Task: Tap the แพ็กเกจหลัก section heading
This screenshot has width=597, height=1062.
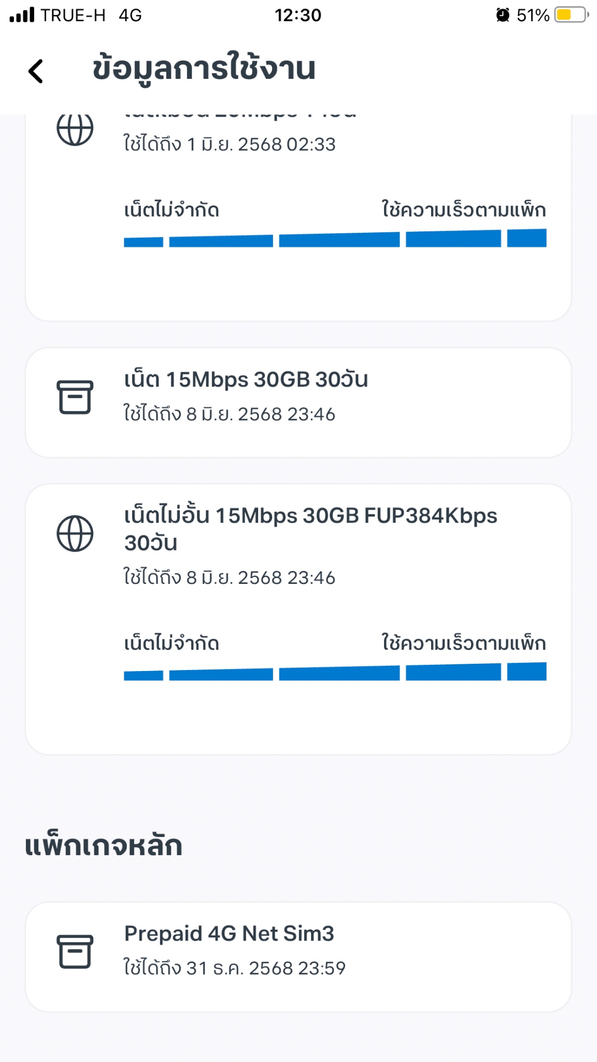Action: tap(104, 845)
